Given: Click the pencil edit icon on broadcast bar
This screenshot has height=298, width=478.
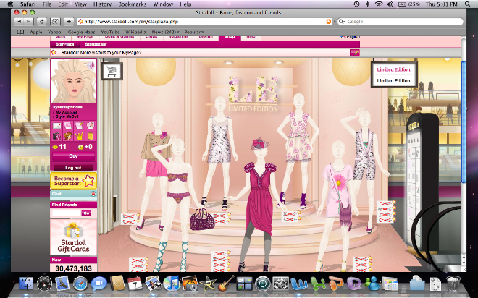Looking at the screenshot, I should click(x=355, y=53).
